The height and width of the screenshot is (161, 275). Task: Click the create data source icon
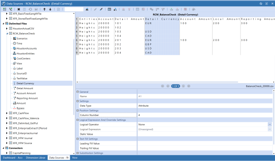pos(4,9)
